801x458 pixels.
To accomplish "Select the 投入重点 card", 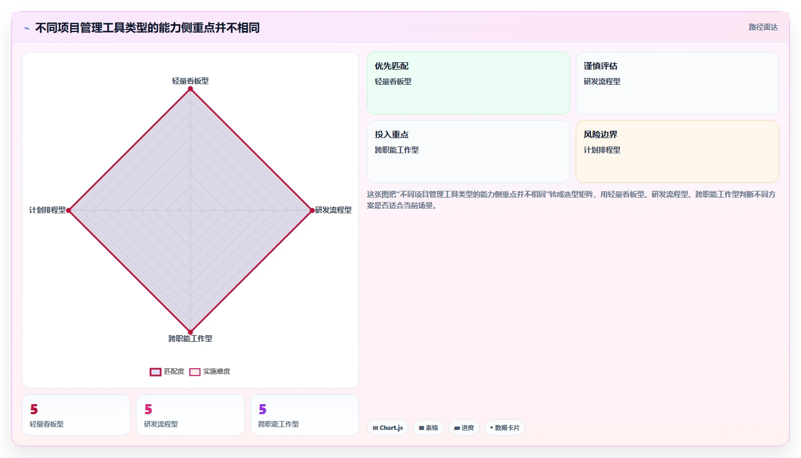I will point(468,152).
